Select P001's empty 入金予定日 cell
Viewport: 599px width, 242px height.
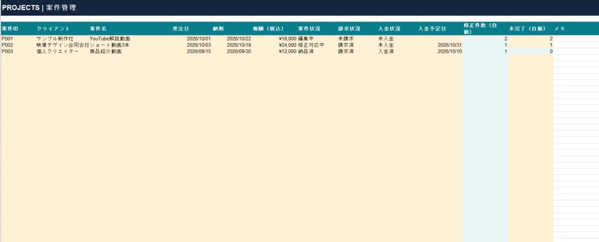(x=440, y=39)
